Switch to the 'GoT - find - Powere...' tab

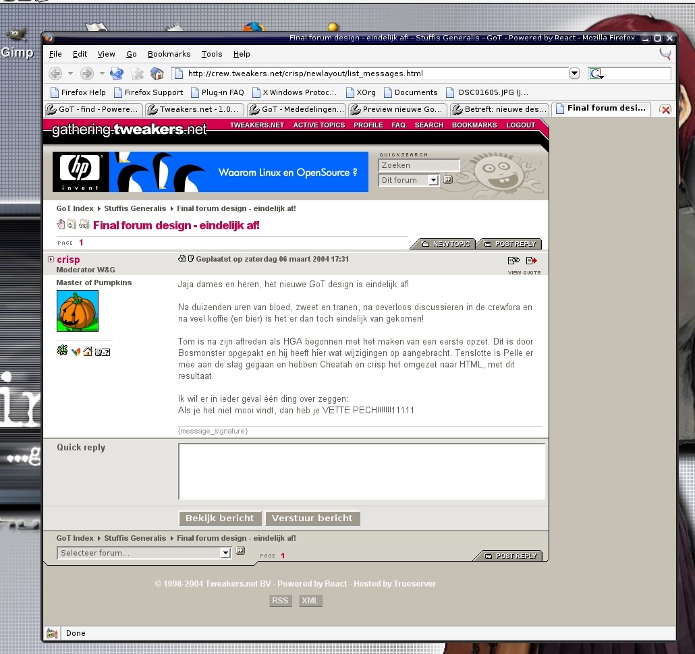(x=94, y=109)
